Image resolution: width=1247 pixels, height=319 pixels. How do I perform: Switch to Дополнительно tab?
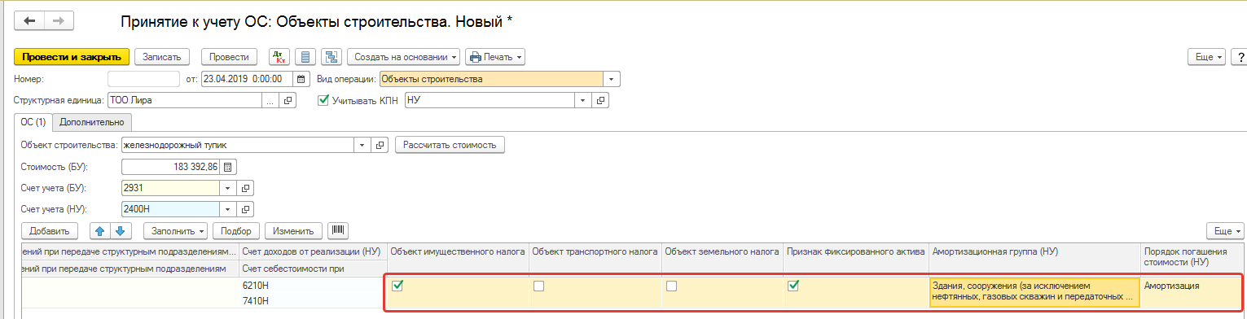coord(92,122)
